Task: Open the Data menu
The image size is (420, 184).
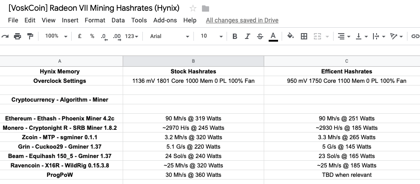Action: (x=118, y=20)
